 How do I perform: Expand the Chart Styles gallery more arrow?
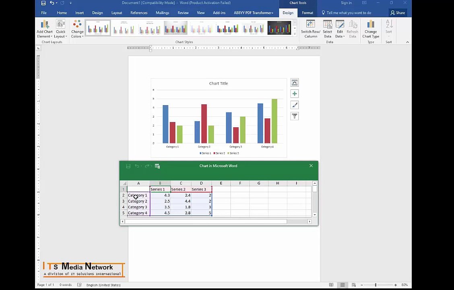[295, 34]
